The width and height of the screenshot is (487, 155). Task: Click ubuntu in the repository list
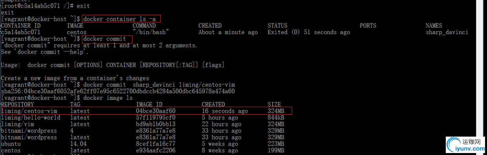pos(11,144)
